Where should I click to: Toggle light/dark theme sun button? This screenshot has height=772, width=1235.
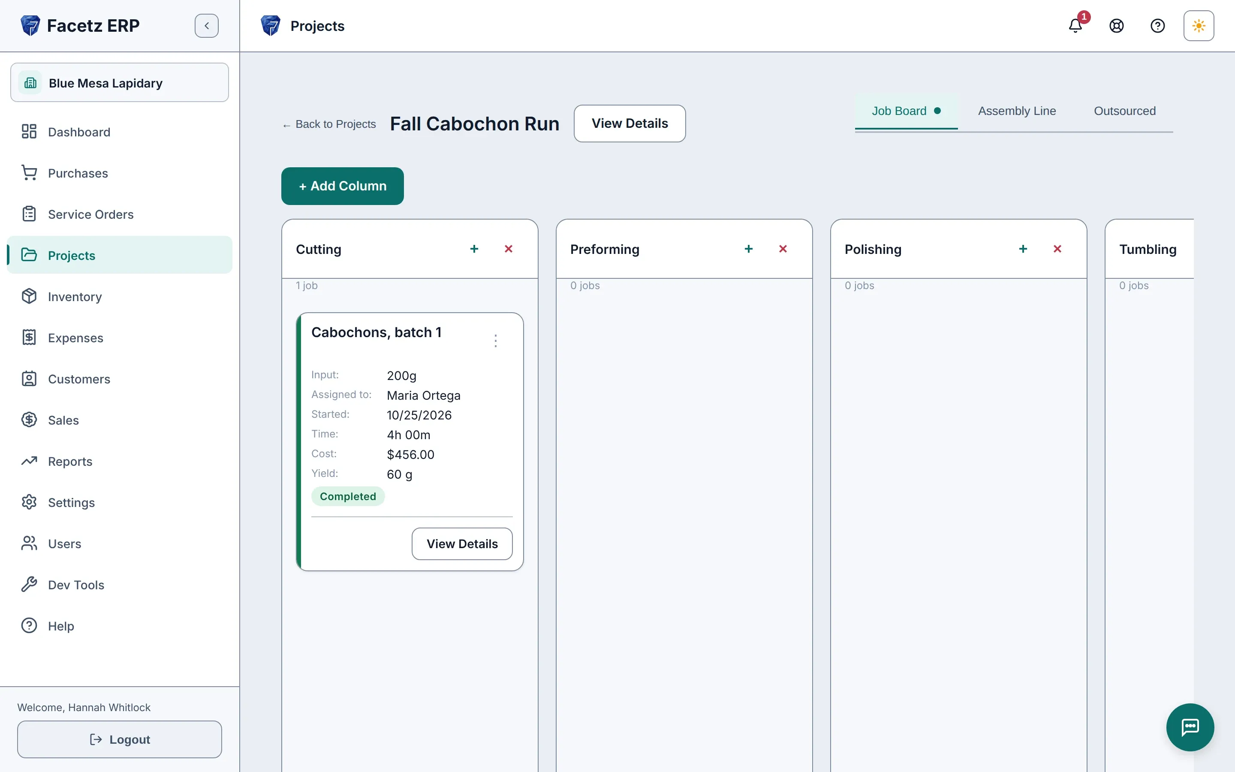tap(1199, 26)
